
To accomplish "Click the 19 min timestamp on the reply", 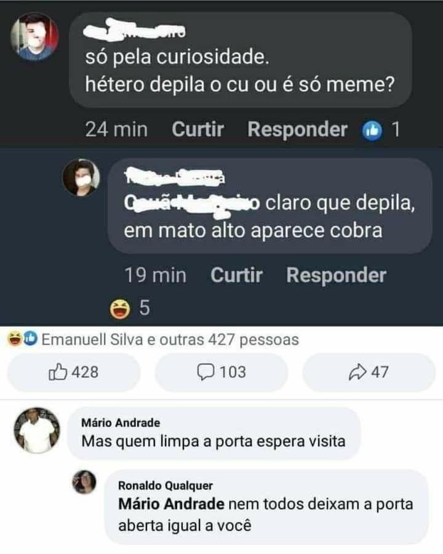I will pos(155,275).
